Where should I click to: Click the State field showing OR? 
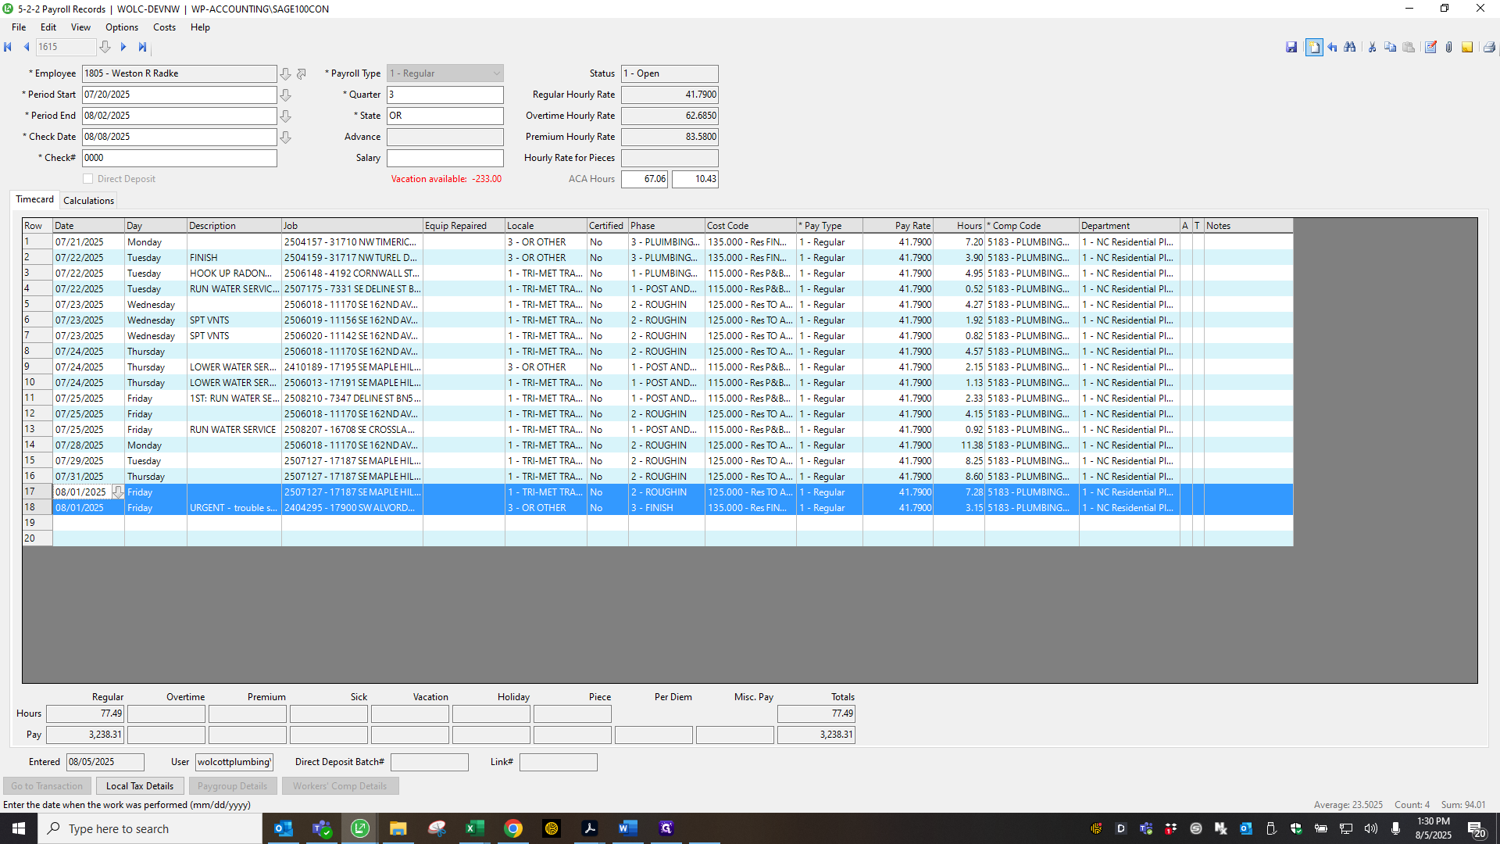[445, 116]
